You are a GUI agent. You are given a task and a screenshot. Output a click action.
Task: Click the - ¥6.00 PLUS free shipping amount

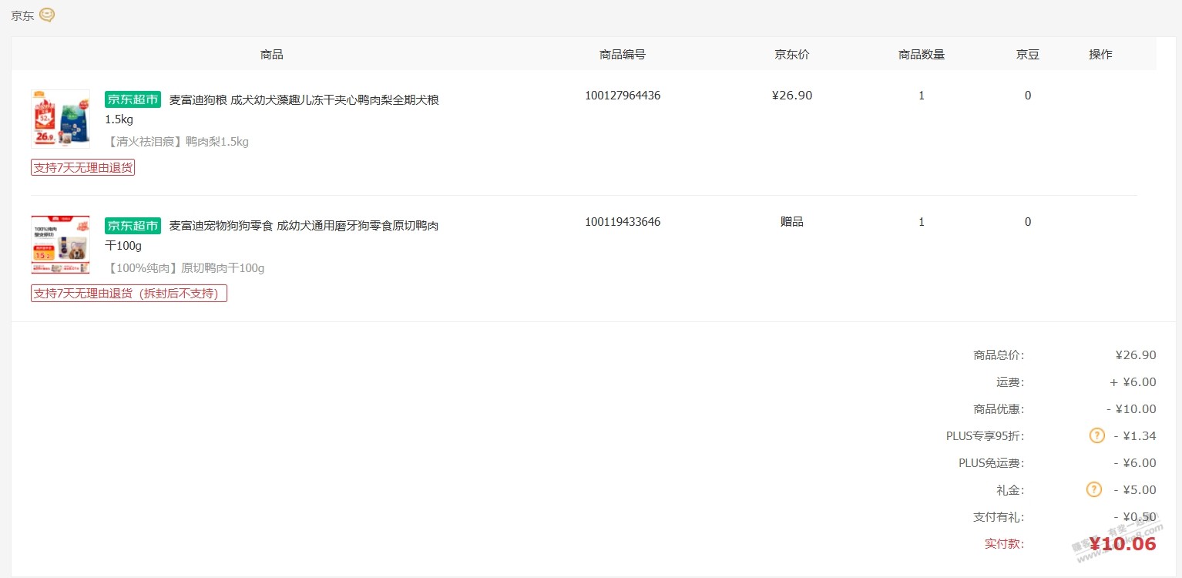(1135, 463)
